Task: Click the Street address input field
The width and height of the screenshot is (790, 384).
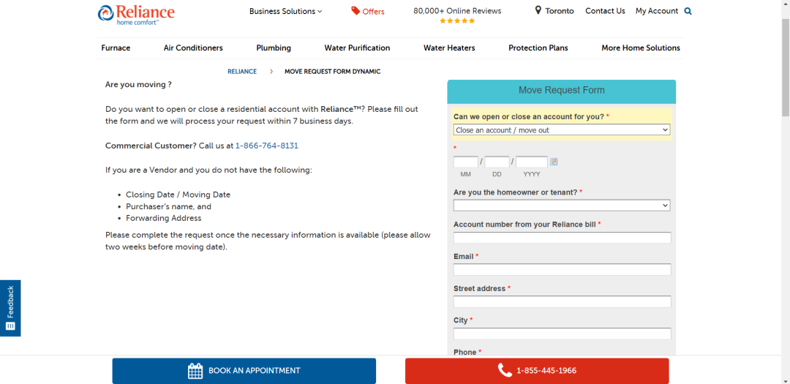Action: [563, 301]
